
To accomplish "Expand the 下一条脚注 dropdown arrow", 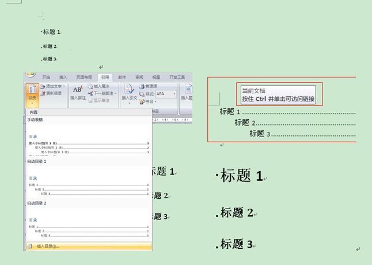I will click(116, 93).
